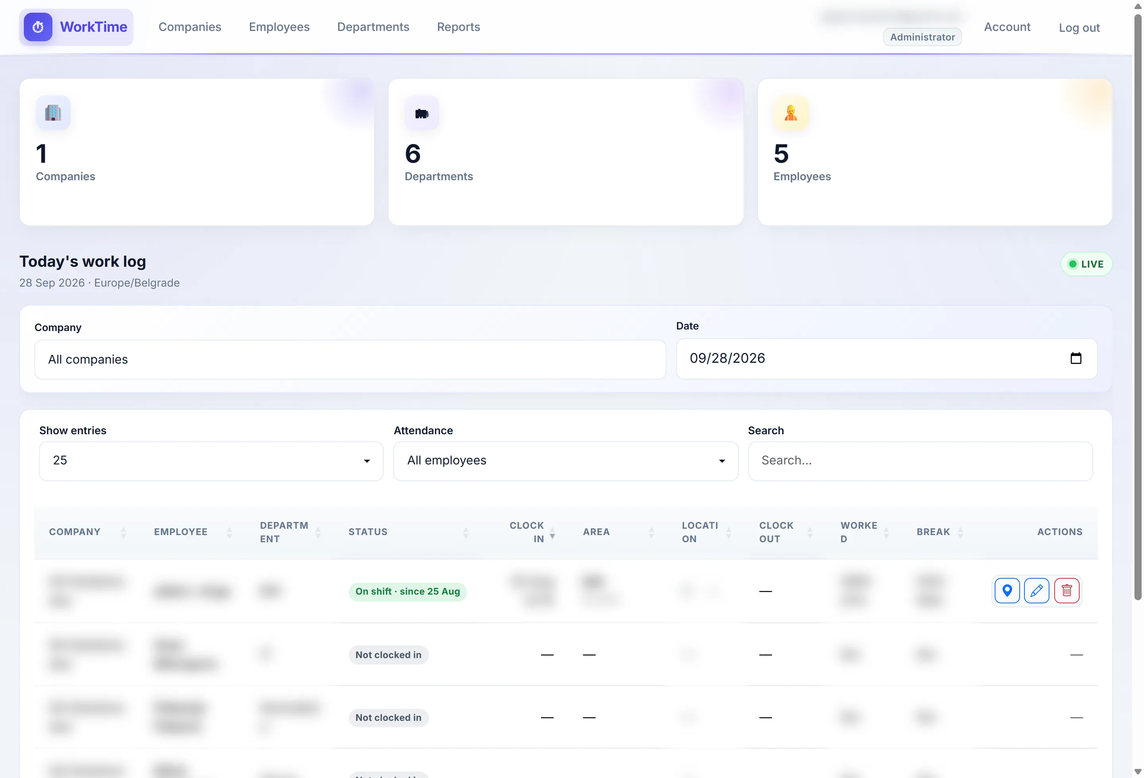1144x778 pixels.
Task: Sort table by Clock In column
Action: 552,532
